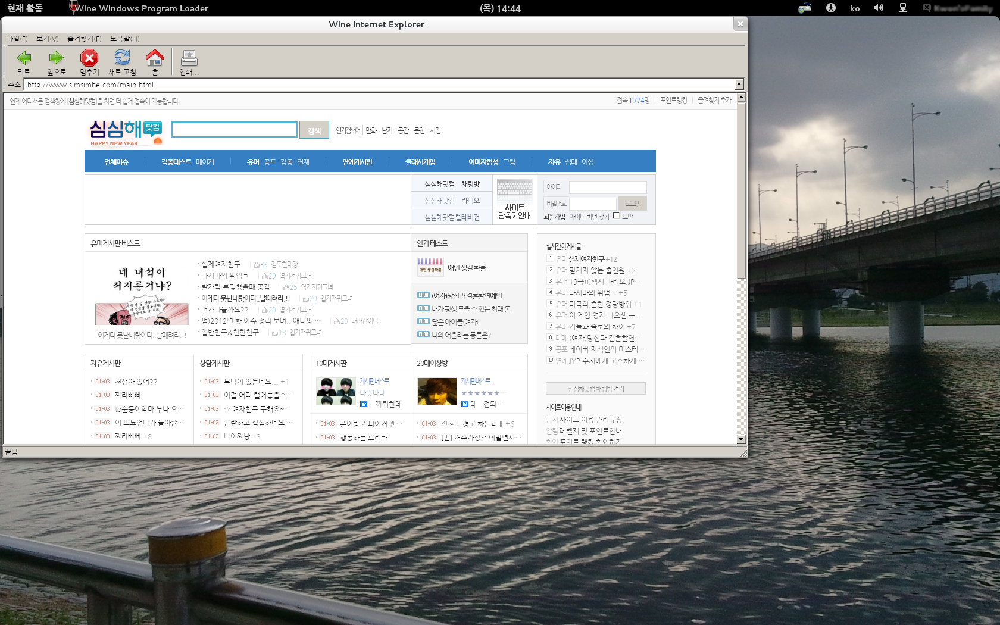Toggle the 보안 login checkbox

[x=616, y=215]
